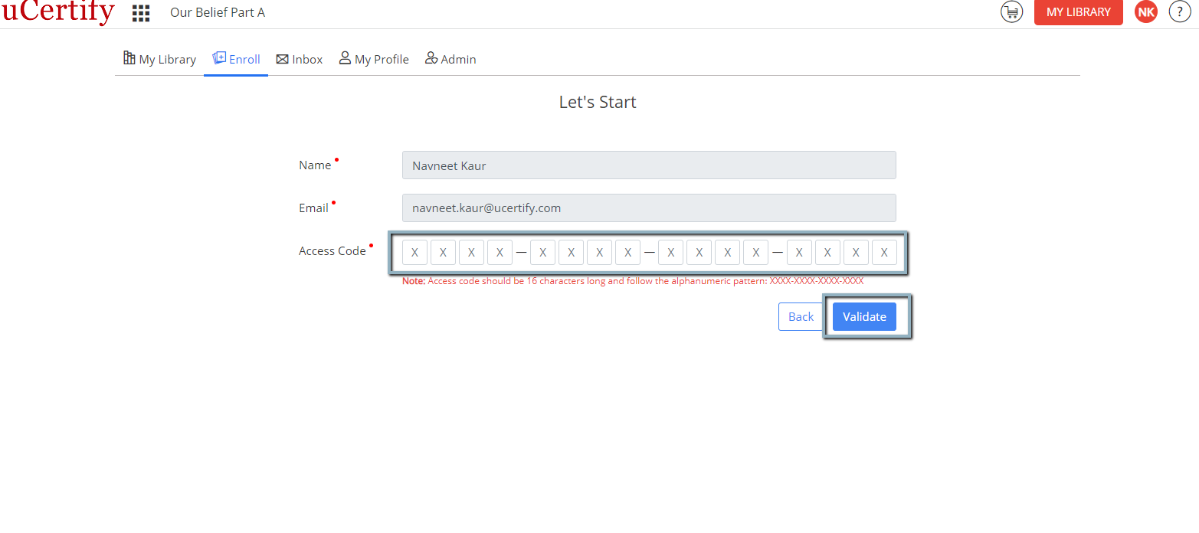
Task: Click the Back button
Action: click(x=801, y=317)
